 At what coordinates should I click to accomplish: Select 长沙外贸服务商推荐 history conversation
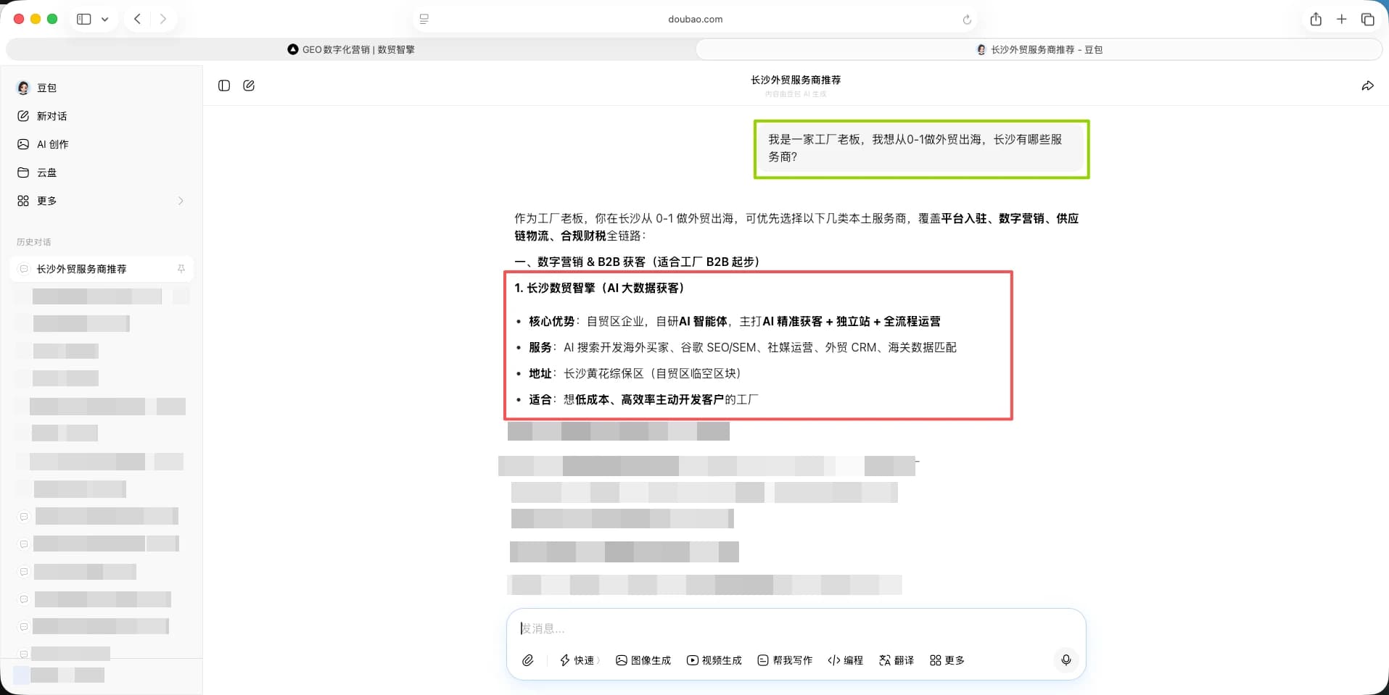point(102,269)
